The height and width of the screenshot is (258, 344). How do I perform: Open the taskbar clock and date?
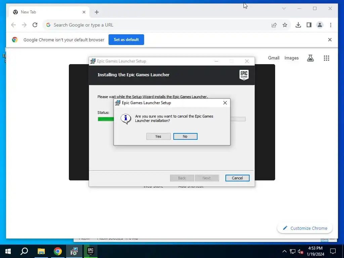coord(315,251)
